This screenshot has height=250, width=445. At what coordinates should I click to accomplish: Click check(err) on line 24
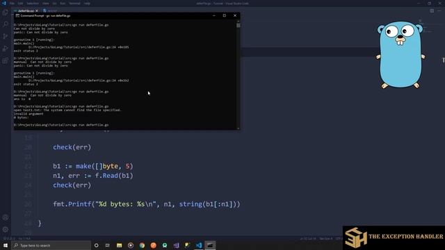coord(72,185)
